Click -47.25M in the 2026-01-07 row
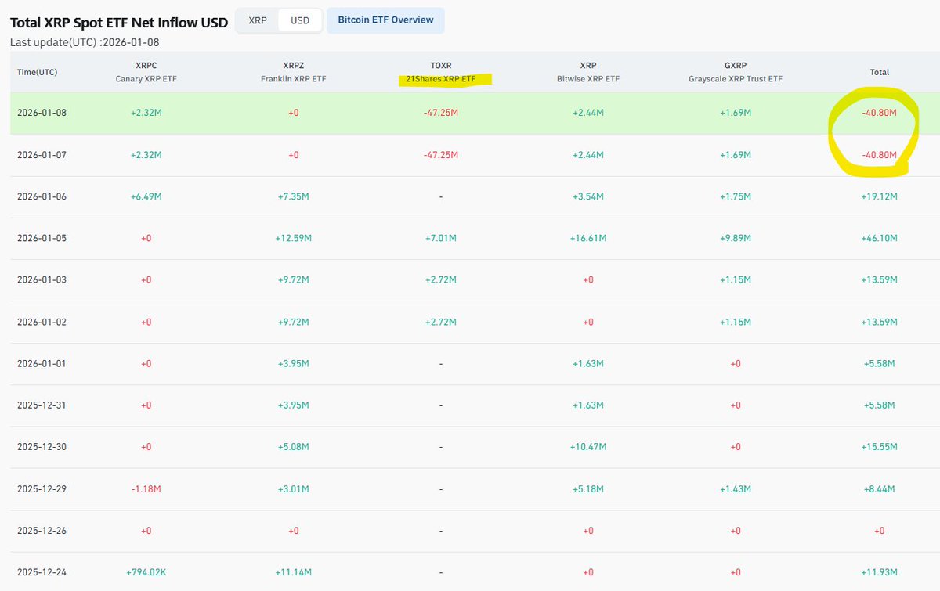This screenshot has height=591, width=940. (440, 155)
